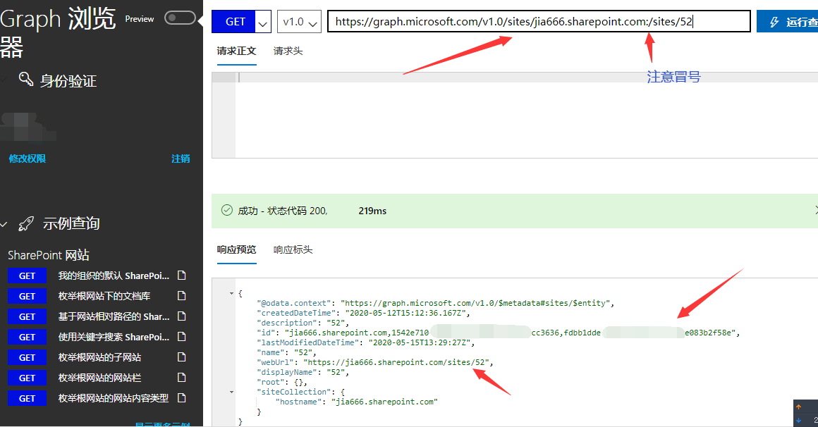Click the key icon beside 身份验证
This screenshot has height=427, width=818.
(x=25, y=79)
